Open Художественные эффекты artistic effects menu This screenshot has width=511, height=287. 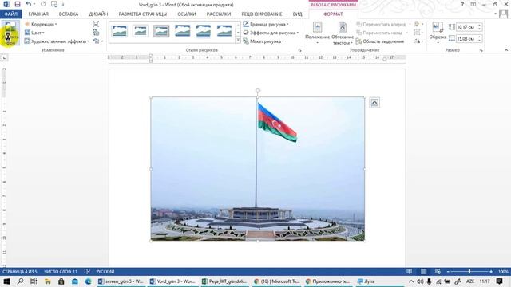click(x=57, y=41)
